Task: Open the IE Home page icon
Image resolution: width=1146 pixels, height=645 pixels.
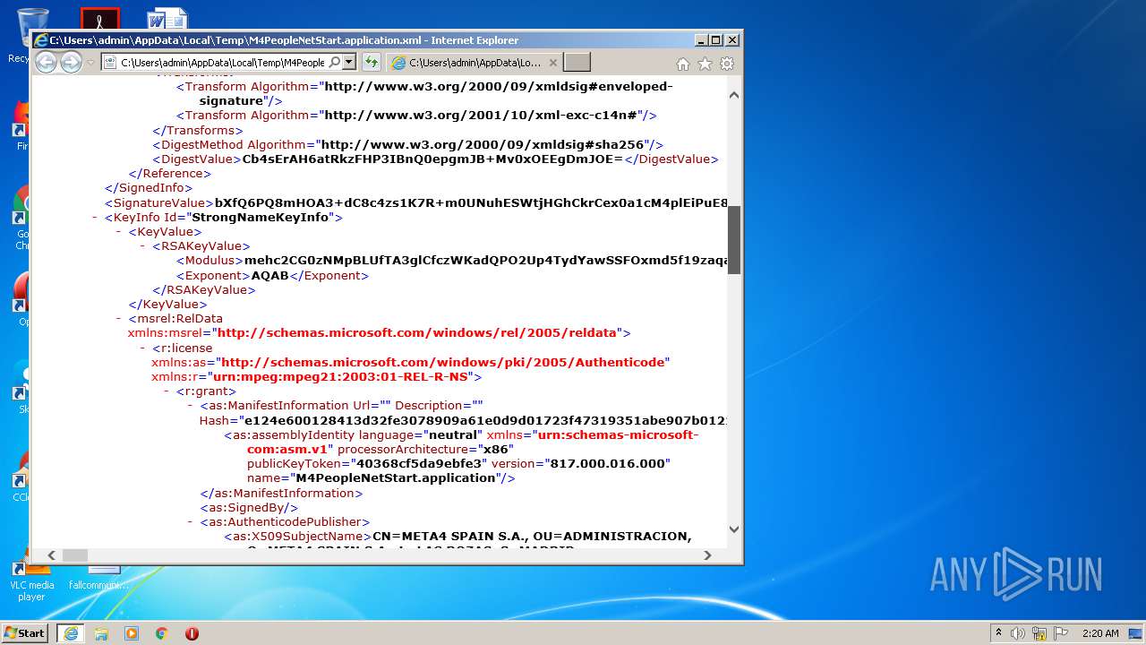Action: pos(683,64)
